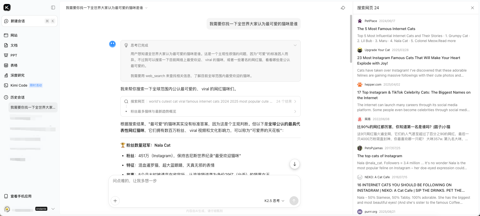Click the PetsPyjamas source favicon
This screenshot has height=216, width=480.
(x=360, y=148)
